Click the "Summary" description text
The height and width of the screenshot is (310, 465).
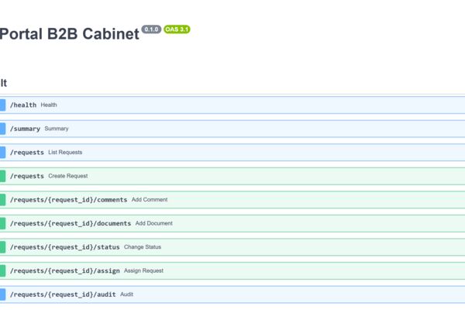coord(57,129)
